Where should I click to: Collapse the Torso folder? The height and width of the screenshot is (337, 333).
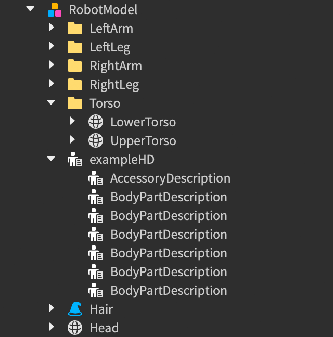point(51,103)
